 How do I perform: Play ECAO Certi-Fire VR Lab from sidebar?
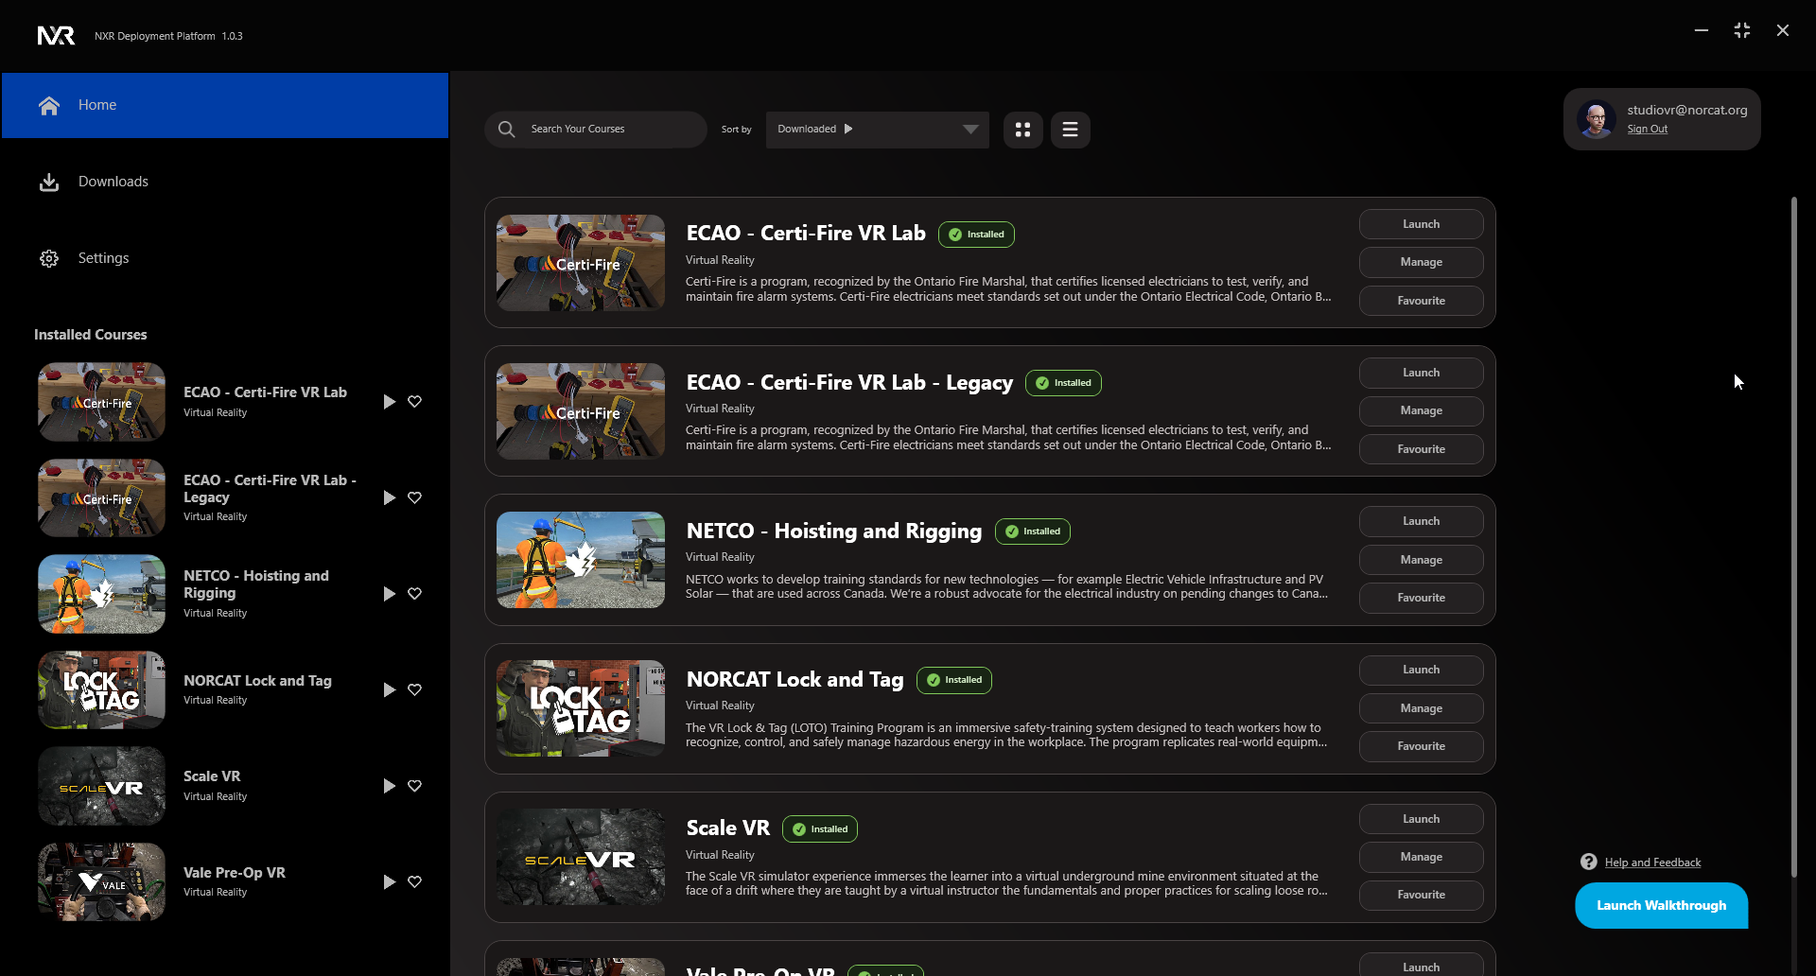click(389, 402)
